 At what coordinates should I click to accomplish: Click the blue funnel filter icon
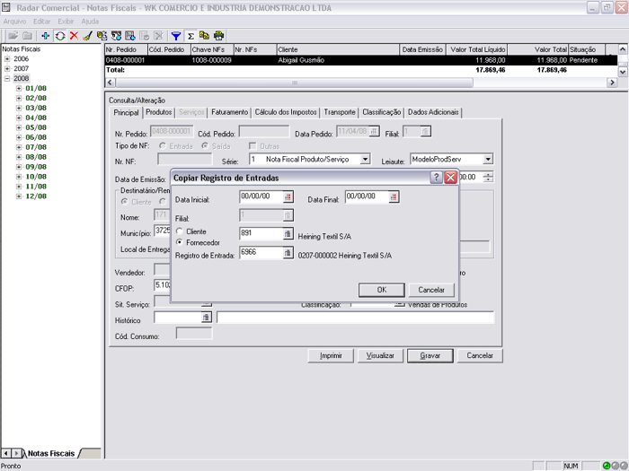click(176, 36)
